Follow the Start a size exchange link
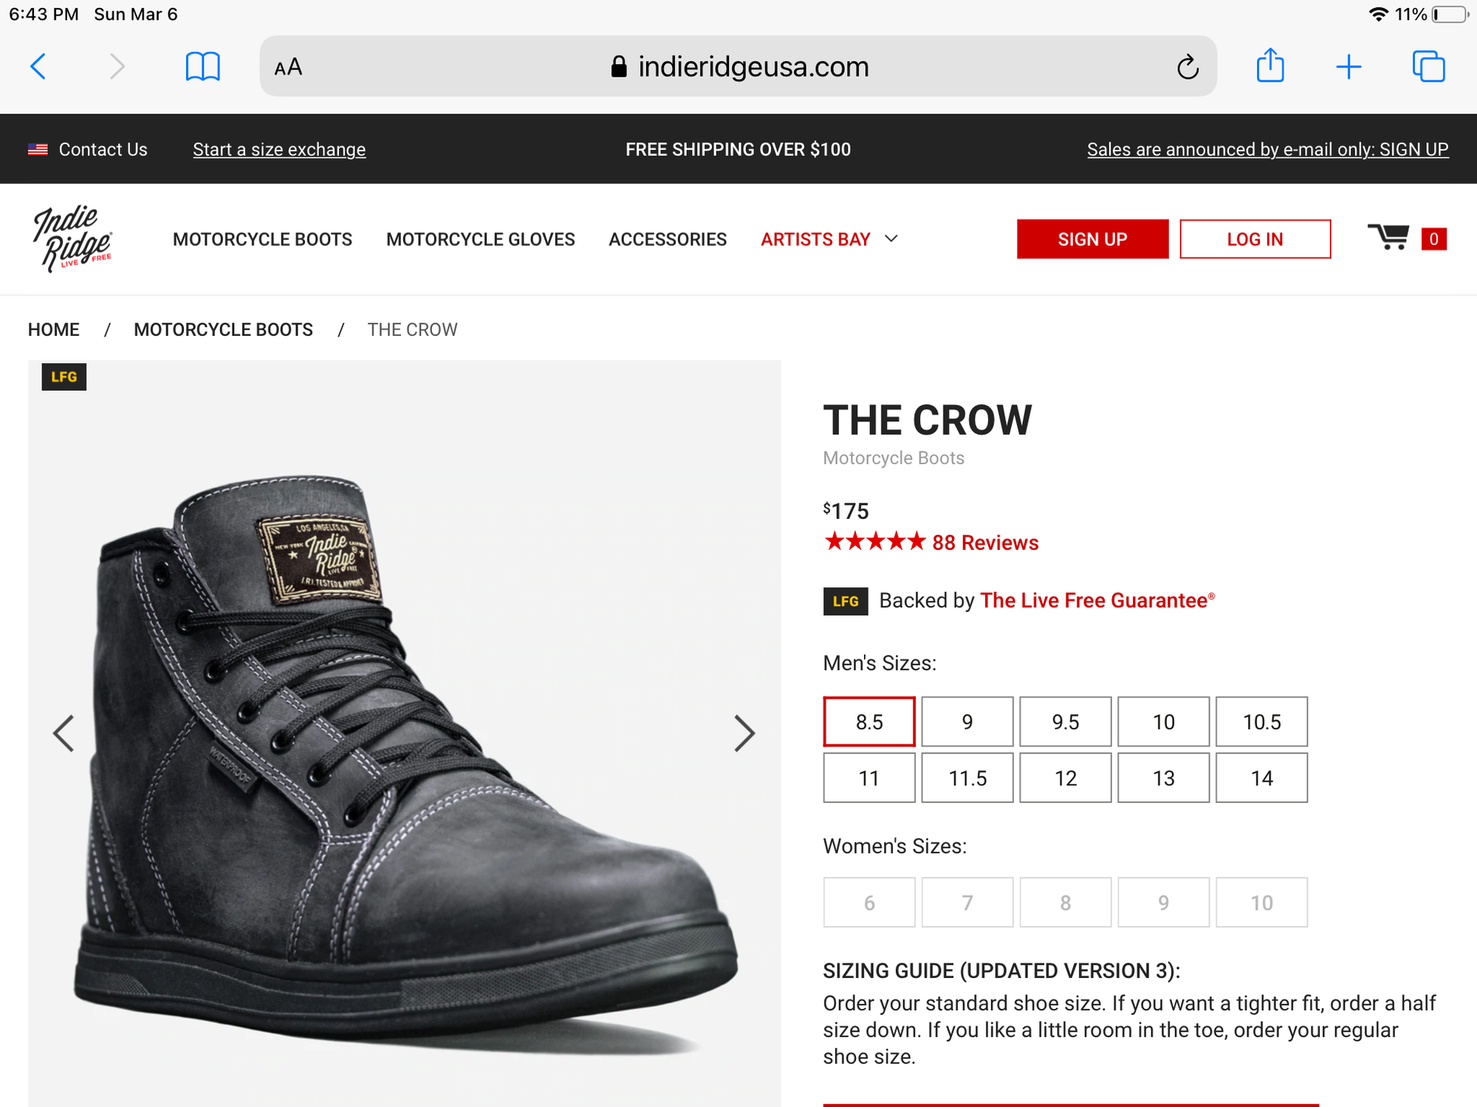The height and width of the screenshot is (1107, 1477). click(279, 149)
